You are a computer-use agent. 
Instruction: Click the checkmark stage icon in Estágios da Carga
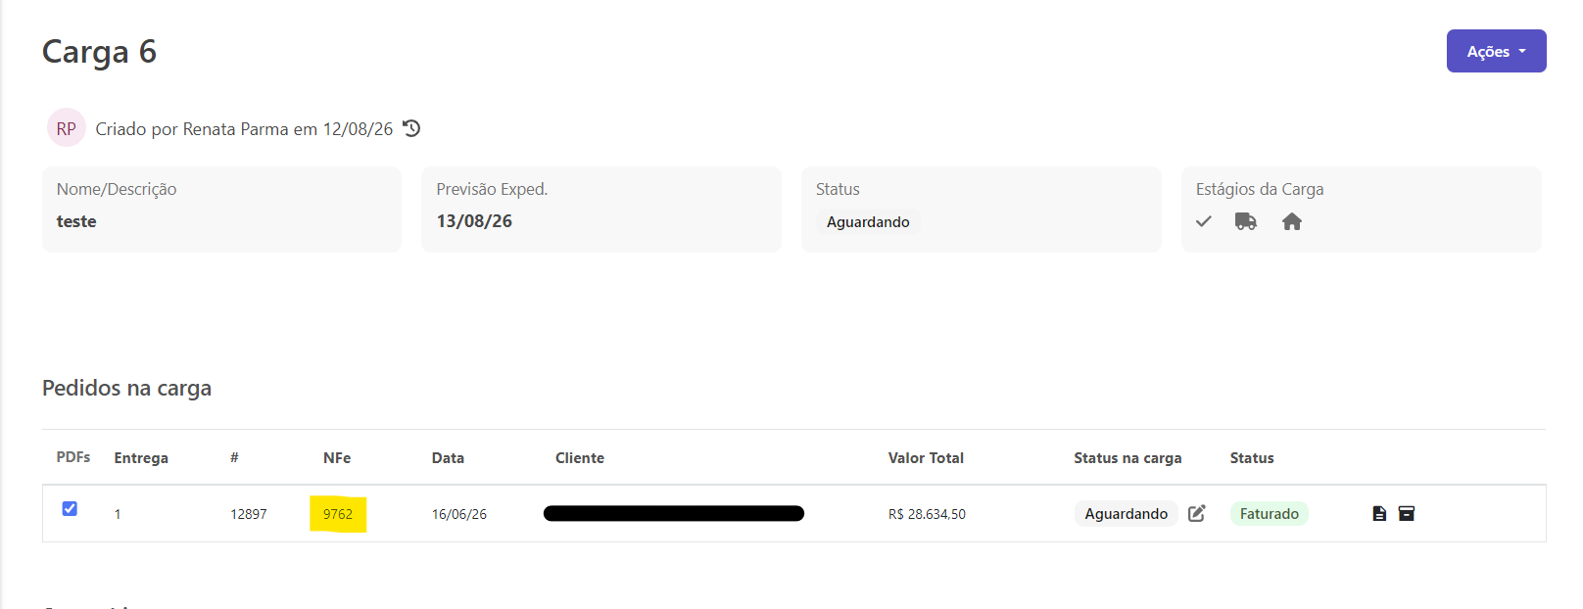coord(1204,221)
